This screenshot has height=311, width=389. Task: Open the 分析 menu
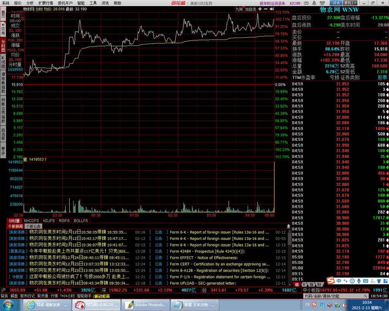click(30, 3)
